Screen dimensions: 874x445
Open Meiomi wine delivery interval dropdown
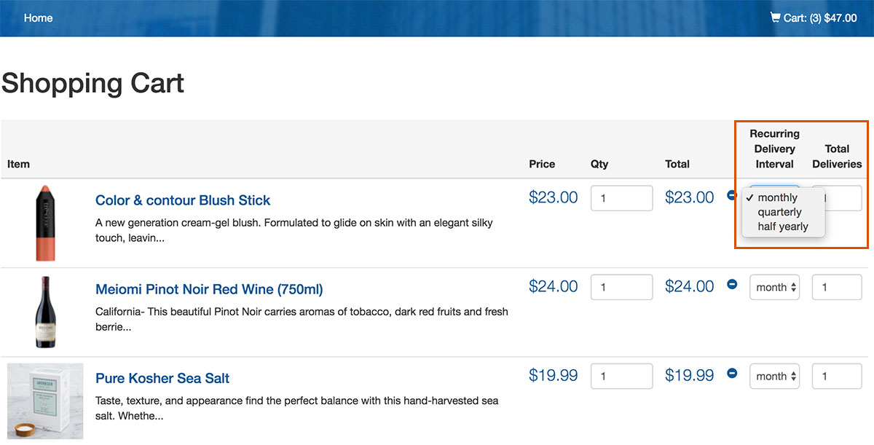774,288
